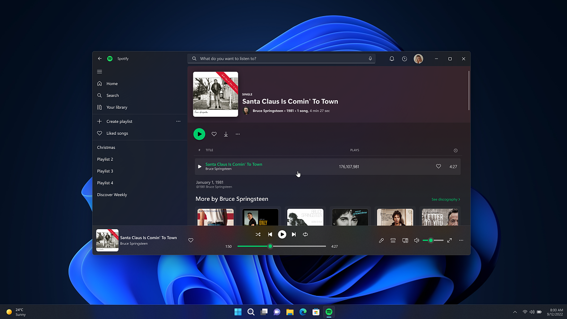Open notifications bell icon
This screenshot has height=319, width=567.
click(x=392, y=59)
